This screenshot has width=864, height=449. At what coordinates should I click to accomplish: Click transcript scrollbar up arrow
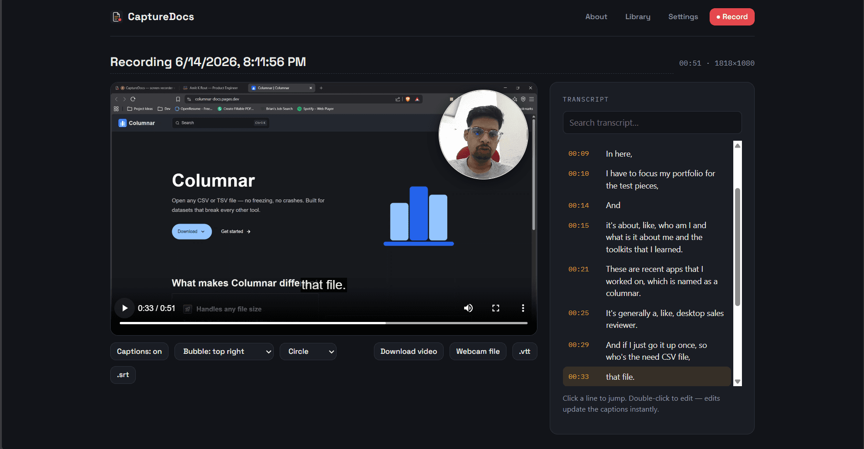pos(737,146)
